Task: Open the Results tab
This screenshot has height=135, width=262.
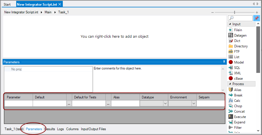Action: pos(50,129)
